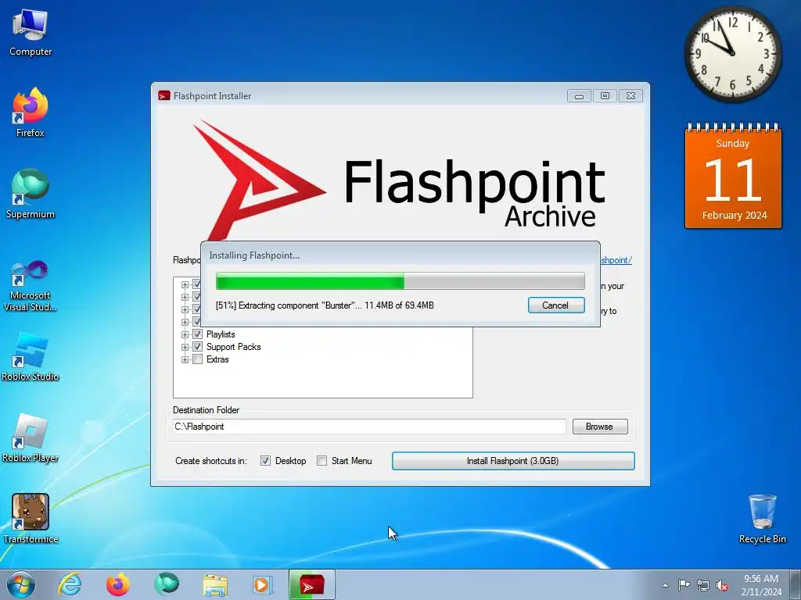
Task: Select the Transformice desktop shortcut
Action: 31,519
